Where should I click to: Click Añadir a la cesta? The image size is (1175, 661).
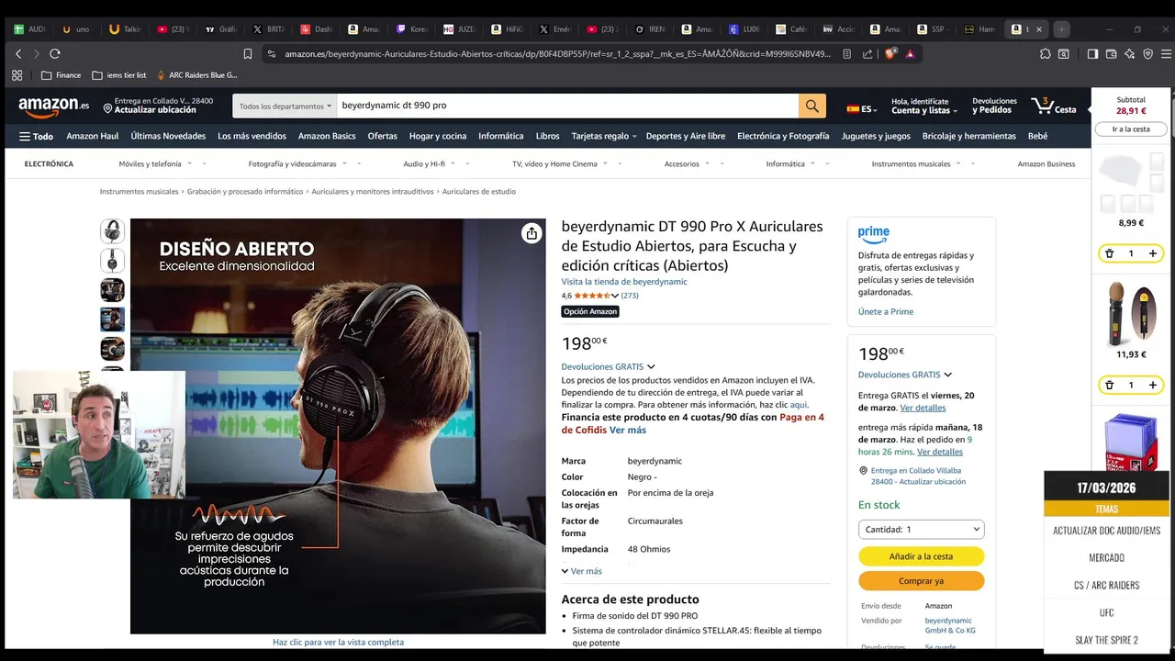(x=921, y=556)
